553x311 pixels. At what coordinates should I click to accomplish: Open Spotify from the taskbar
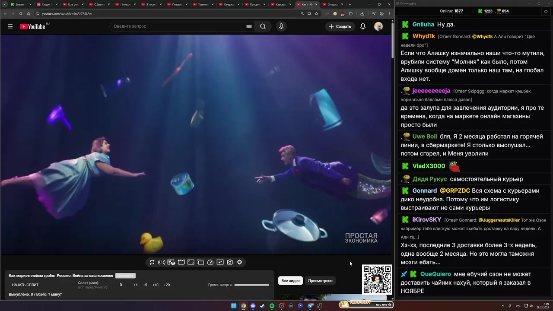pyautogui.click(x=272, y=306)
